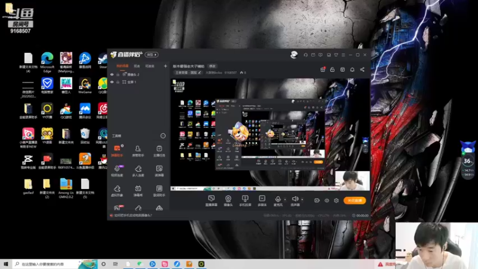Click the stream timer 00:00:00 in status bar
This screenshot has height=269, width=478.
360,215
